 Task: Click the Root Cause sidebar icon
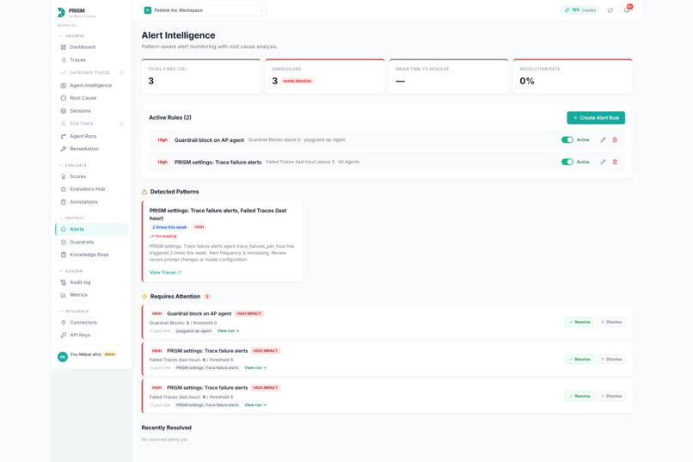pos(64,98)
